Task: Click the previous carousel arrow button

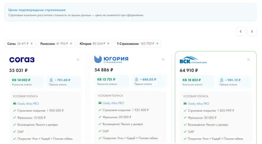Action: (241, 31)
